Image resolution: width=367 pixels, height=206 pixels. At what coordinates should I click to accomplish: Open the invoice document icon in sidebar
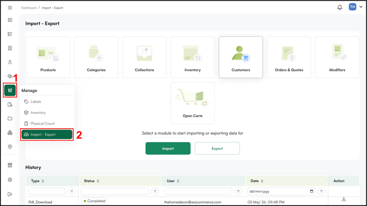tap(10, 48)
